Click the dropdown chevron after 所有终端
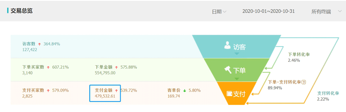Viewport: 346px width, 112px height. [x=339, y=12]
